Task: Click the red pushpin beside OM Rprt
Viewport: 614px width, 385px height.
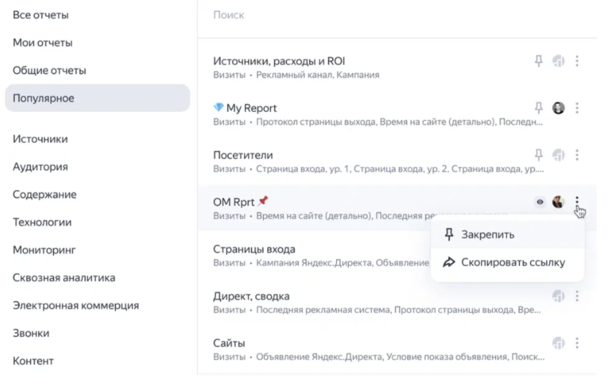Action: pyautogui.click(x=262, y=202)
